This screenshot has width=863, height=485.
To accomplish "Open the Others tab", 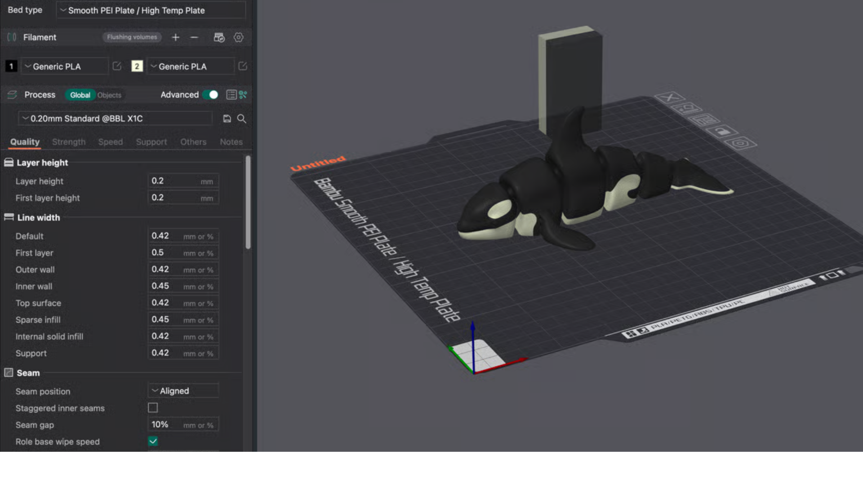I will point(193,142).
